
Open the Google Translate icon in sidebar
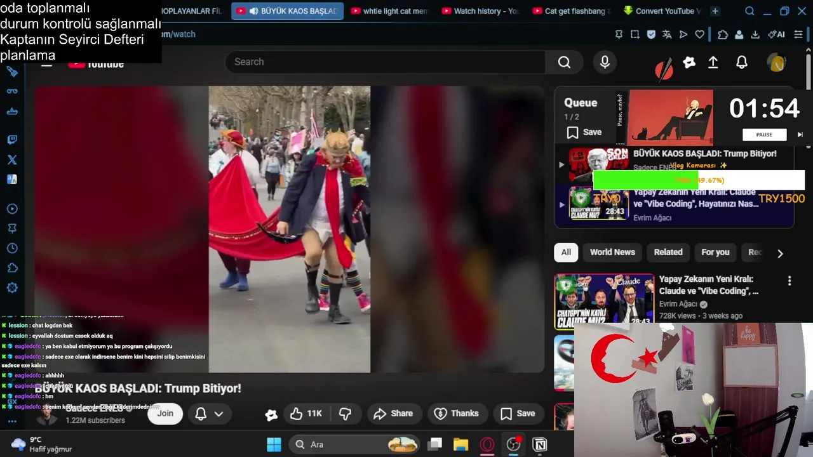(x=12, y=180)
